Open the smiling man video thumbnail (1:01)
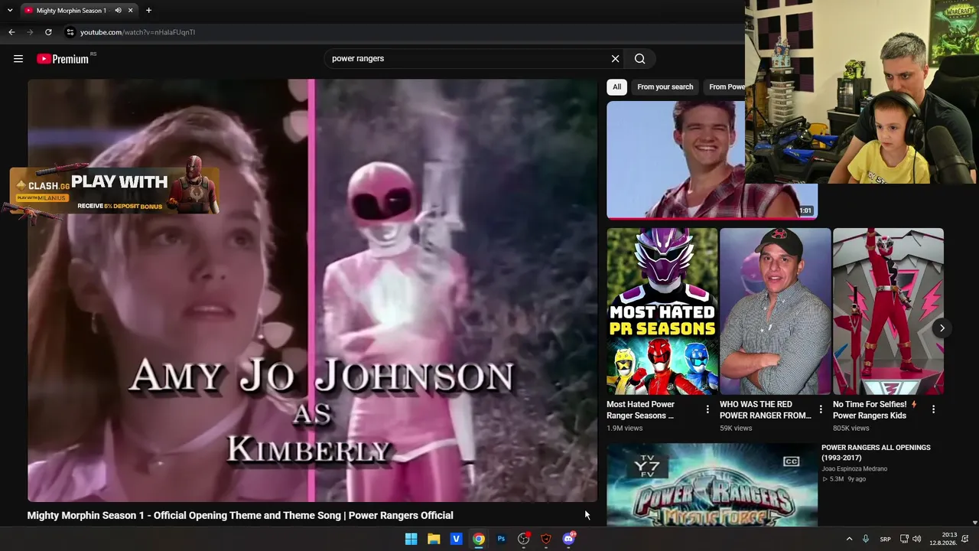Screen dimensions: 979x551 pos(711,160)
